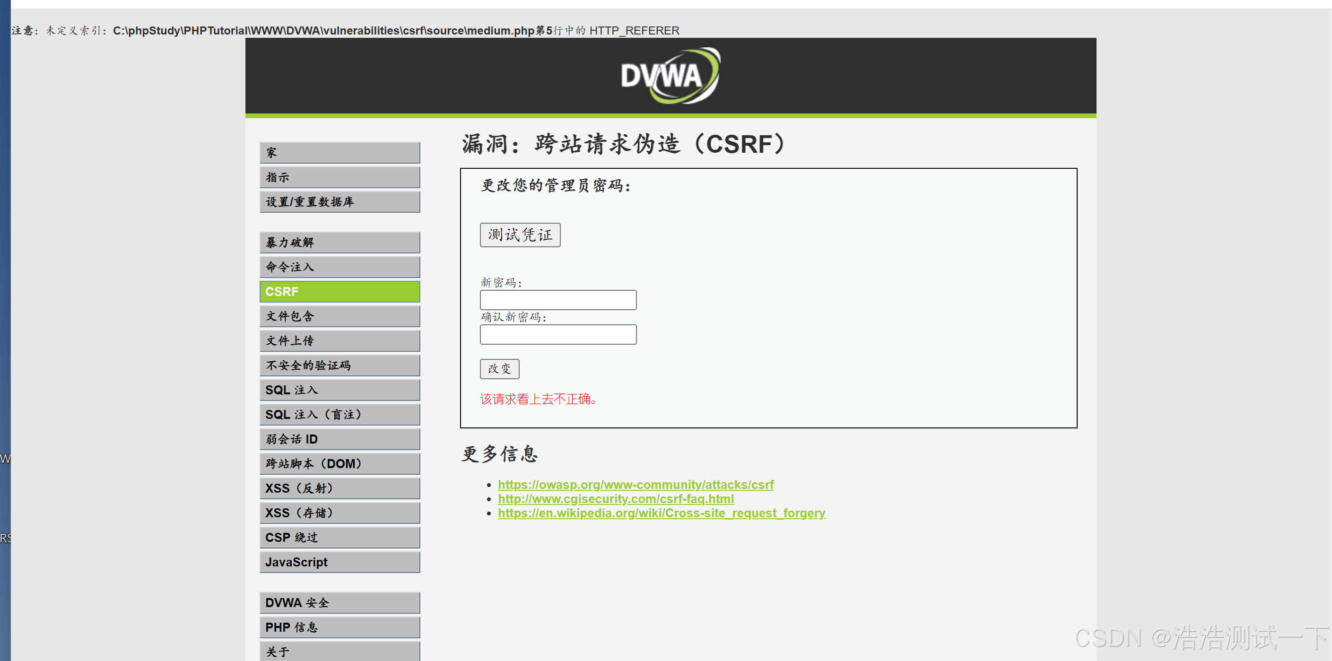This screenshot has height=661, width=1332.
Task: Click the DVWA logo in header
Action: (x=670, y=76)
